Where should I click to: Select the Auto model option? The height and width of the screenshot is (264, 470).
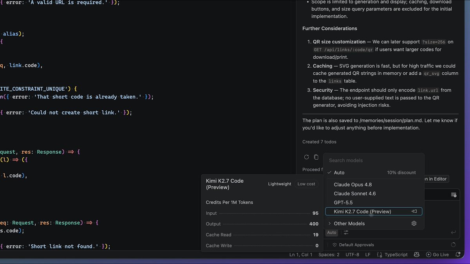point(374,172)
